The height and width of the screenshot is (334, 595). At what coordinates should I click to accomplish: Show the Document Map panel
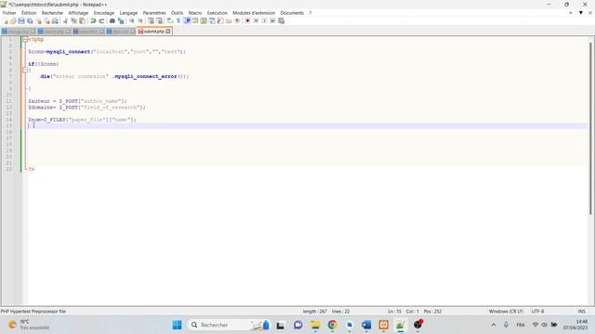[x=204, y=20]
